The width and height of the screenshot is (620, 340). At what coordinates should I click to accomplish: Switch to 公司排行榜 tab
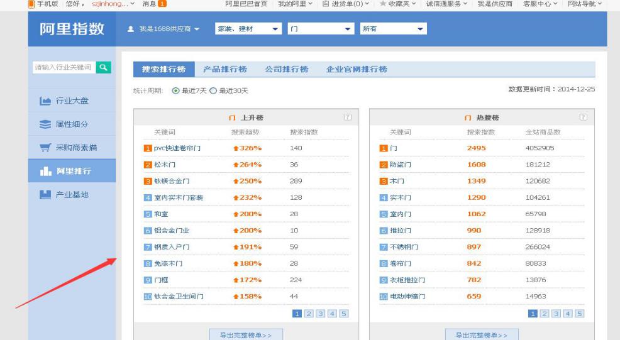pyautogui.click(x=286, y=69)
